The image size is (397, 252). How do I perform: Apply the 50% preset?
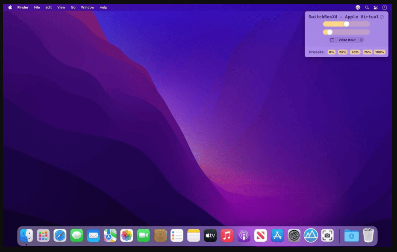click(x=355, y=52)
